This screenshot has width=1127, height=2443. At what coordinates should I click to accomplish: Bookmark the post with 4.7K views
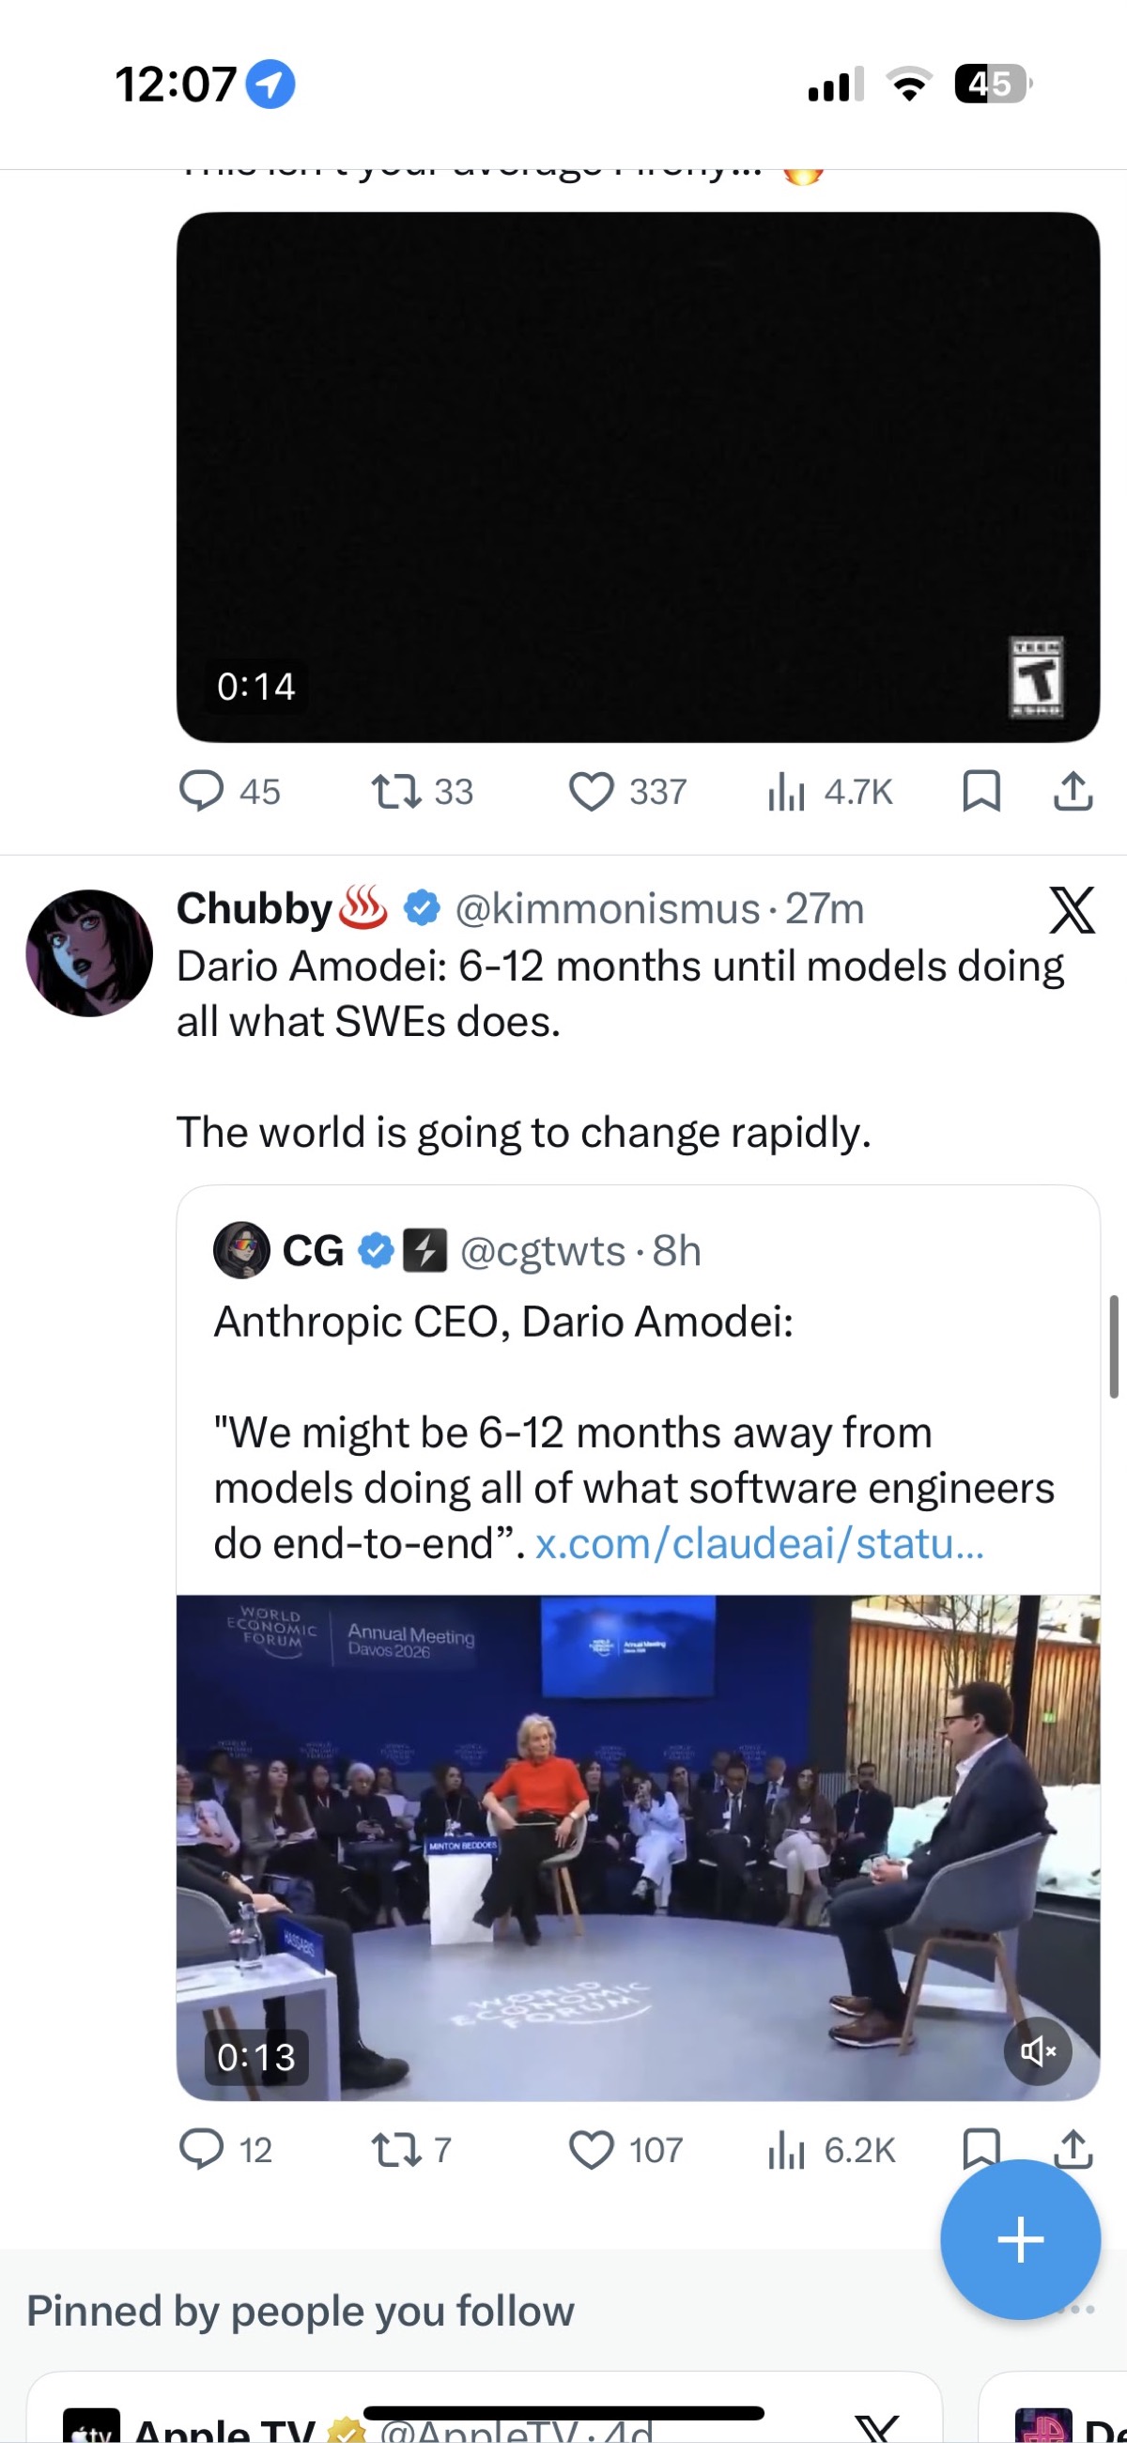(x=980, y=791)
